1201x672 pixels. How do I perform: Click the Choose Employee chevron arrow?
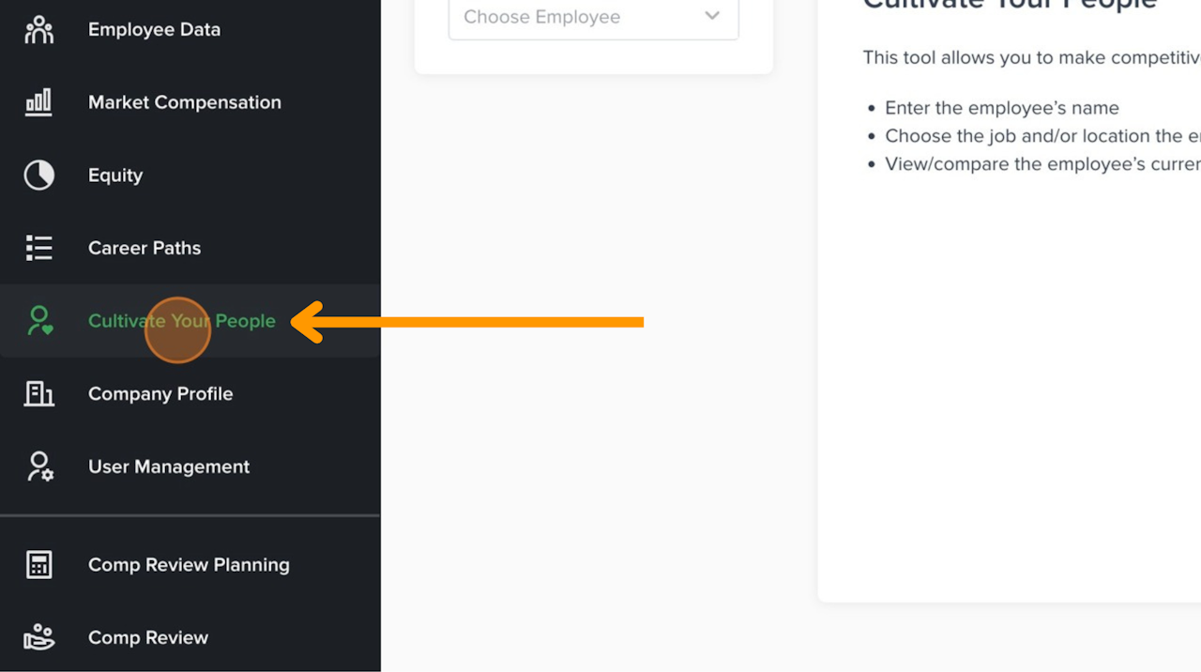point(712,16)
